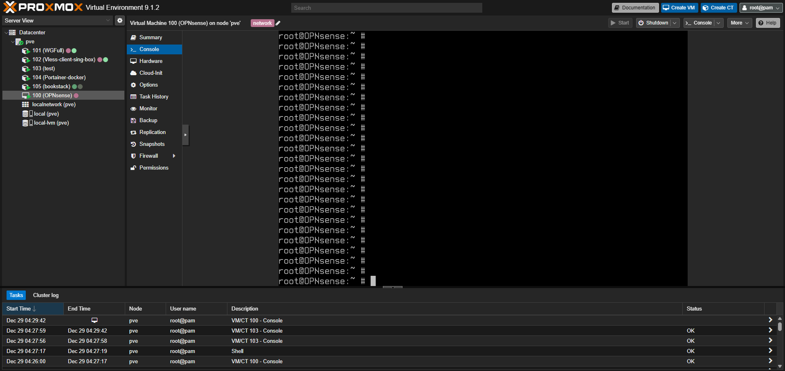785x371 pixels.
Task: Select 104 (Portainer-docker) in tree
Action: 59,78
